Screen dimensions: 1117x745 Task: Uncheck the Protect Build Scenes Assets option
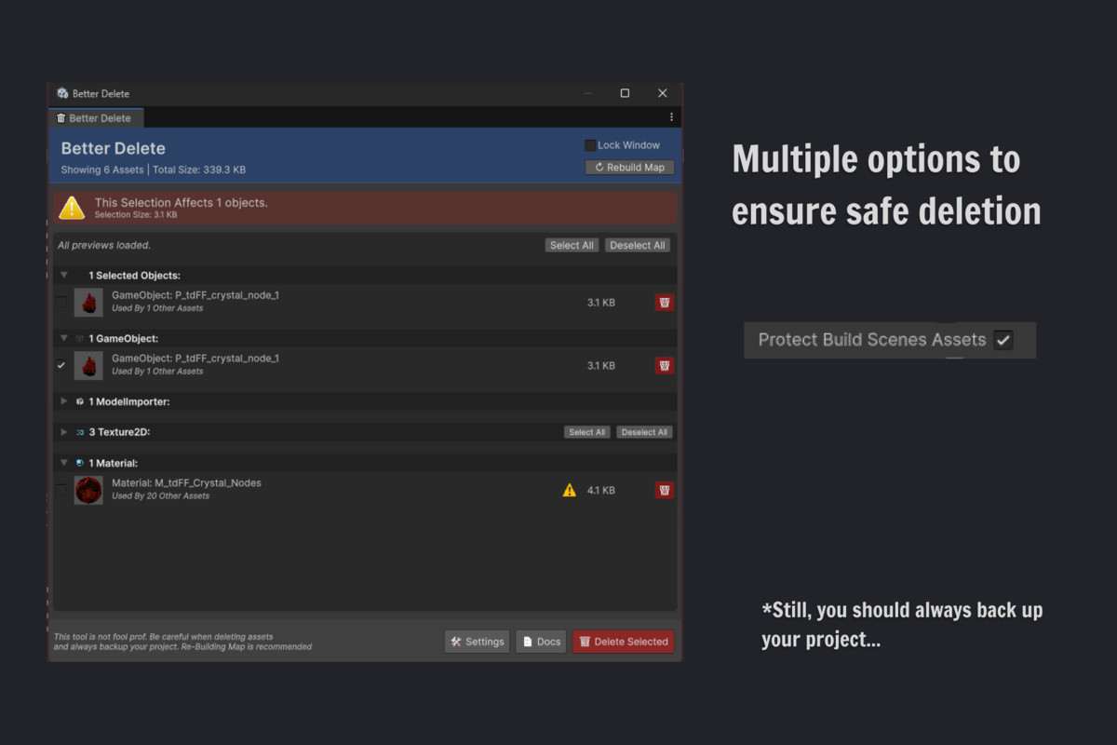[x=1003, y=340]
